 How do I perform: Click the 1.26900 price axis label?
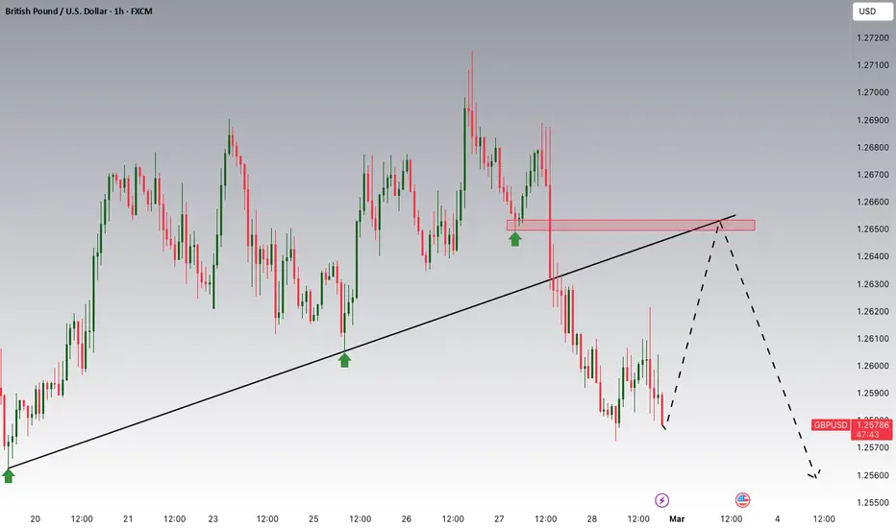[x=872, y=120]
